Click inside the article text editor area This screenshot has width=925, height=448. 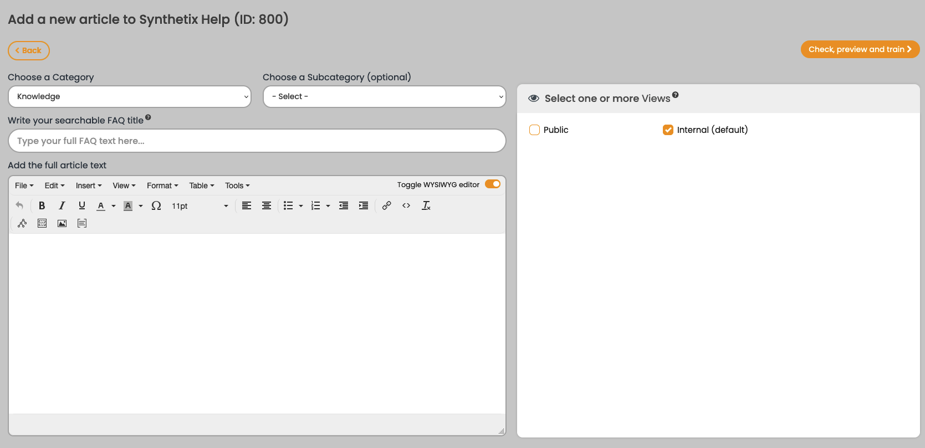[257, 323]
